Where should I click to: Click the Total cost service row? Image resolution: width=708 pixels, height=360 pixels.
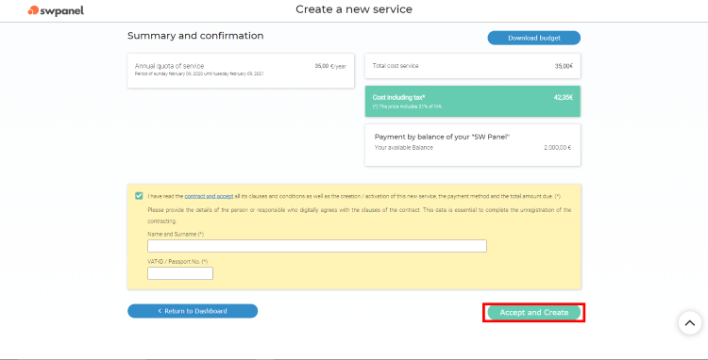click(x=473, y=66)
